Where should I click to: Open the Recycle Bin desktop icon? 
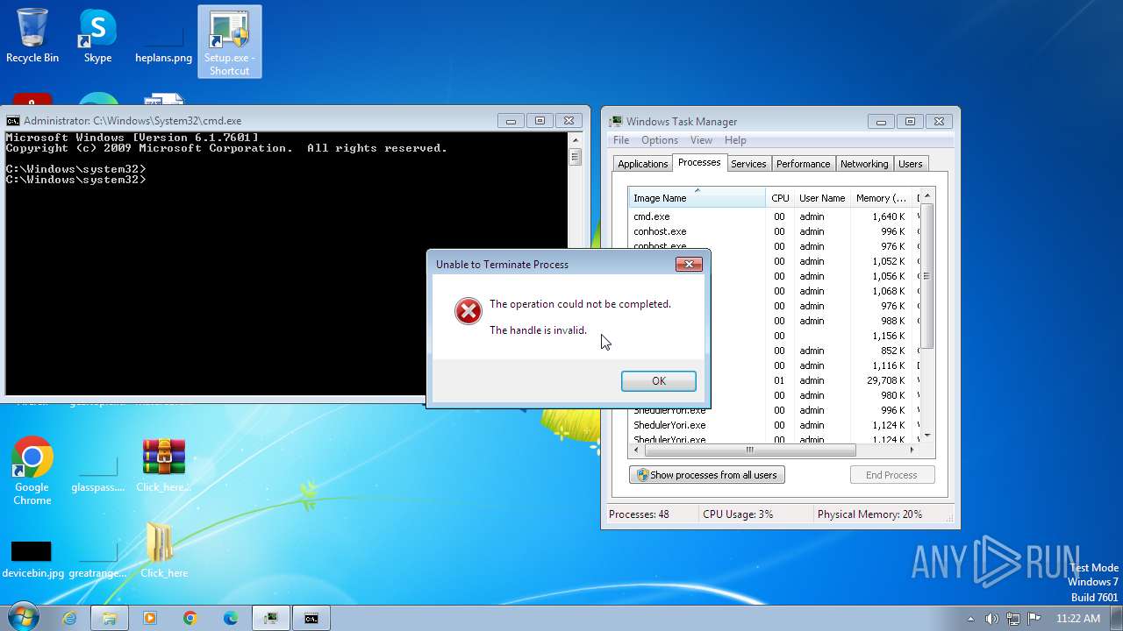(32, 37)
